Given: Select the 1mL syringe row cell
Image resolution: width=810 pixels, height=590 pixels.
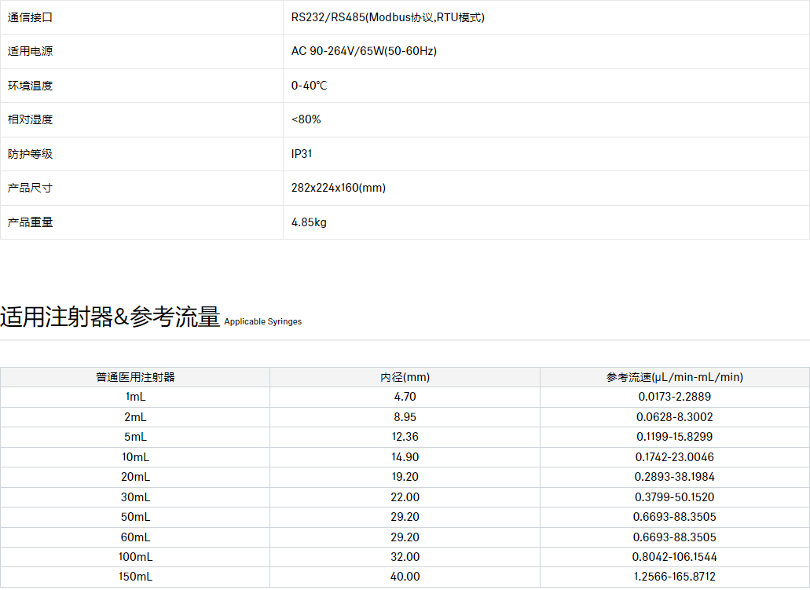Looking at the screenshot, I should pos(135,397).
